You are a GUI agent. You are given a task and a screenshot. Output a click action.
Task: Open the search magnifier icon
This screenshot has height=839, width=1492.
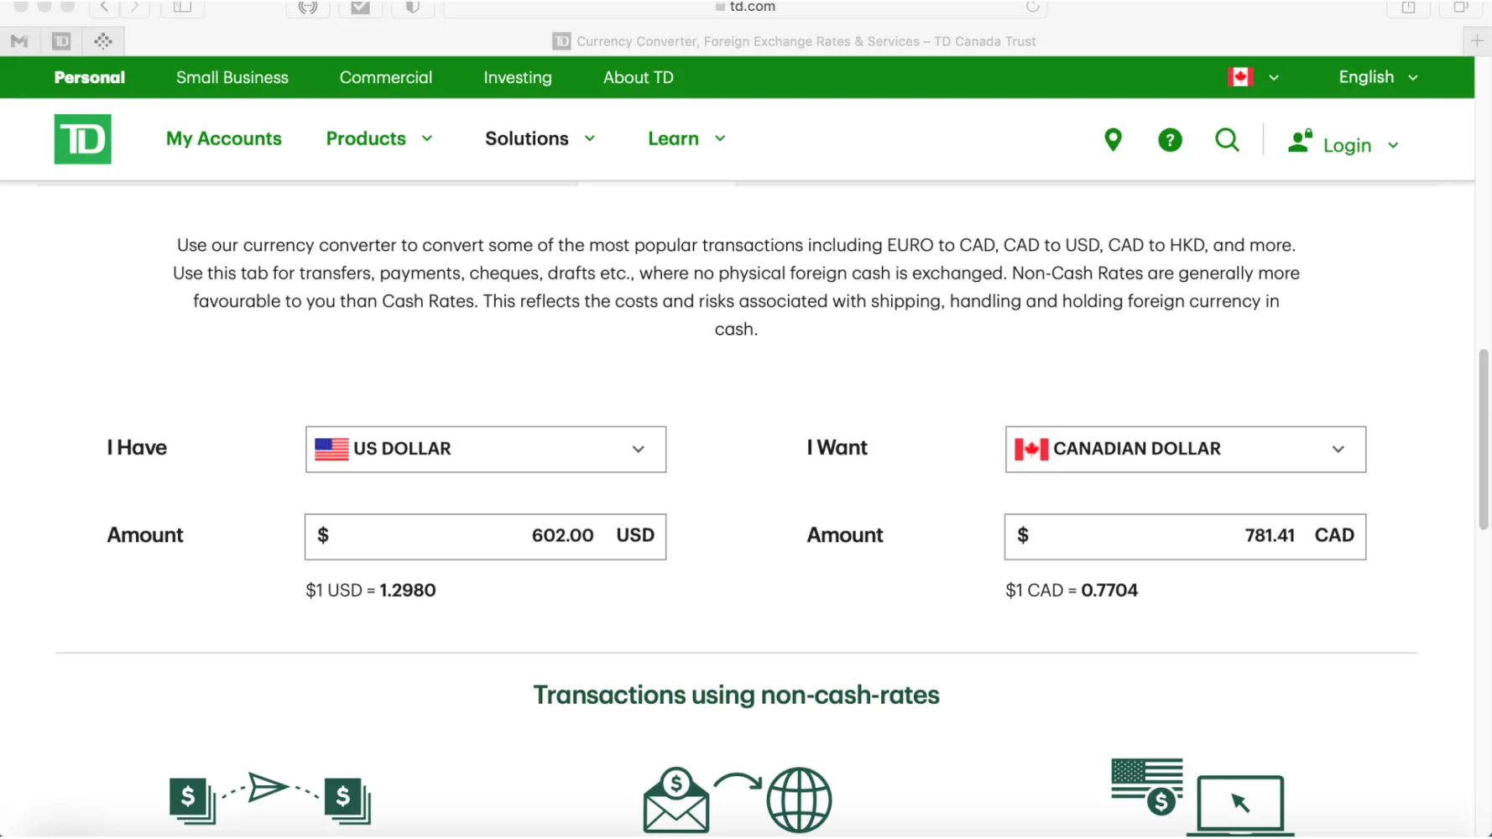click(1227, 140)
